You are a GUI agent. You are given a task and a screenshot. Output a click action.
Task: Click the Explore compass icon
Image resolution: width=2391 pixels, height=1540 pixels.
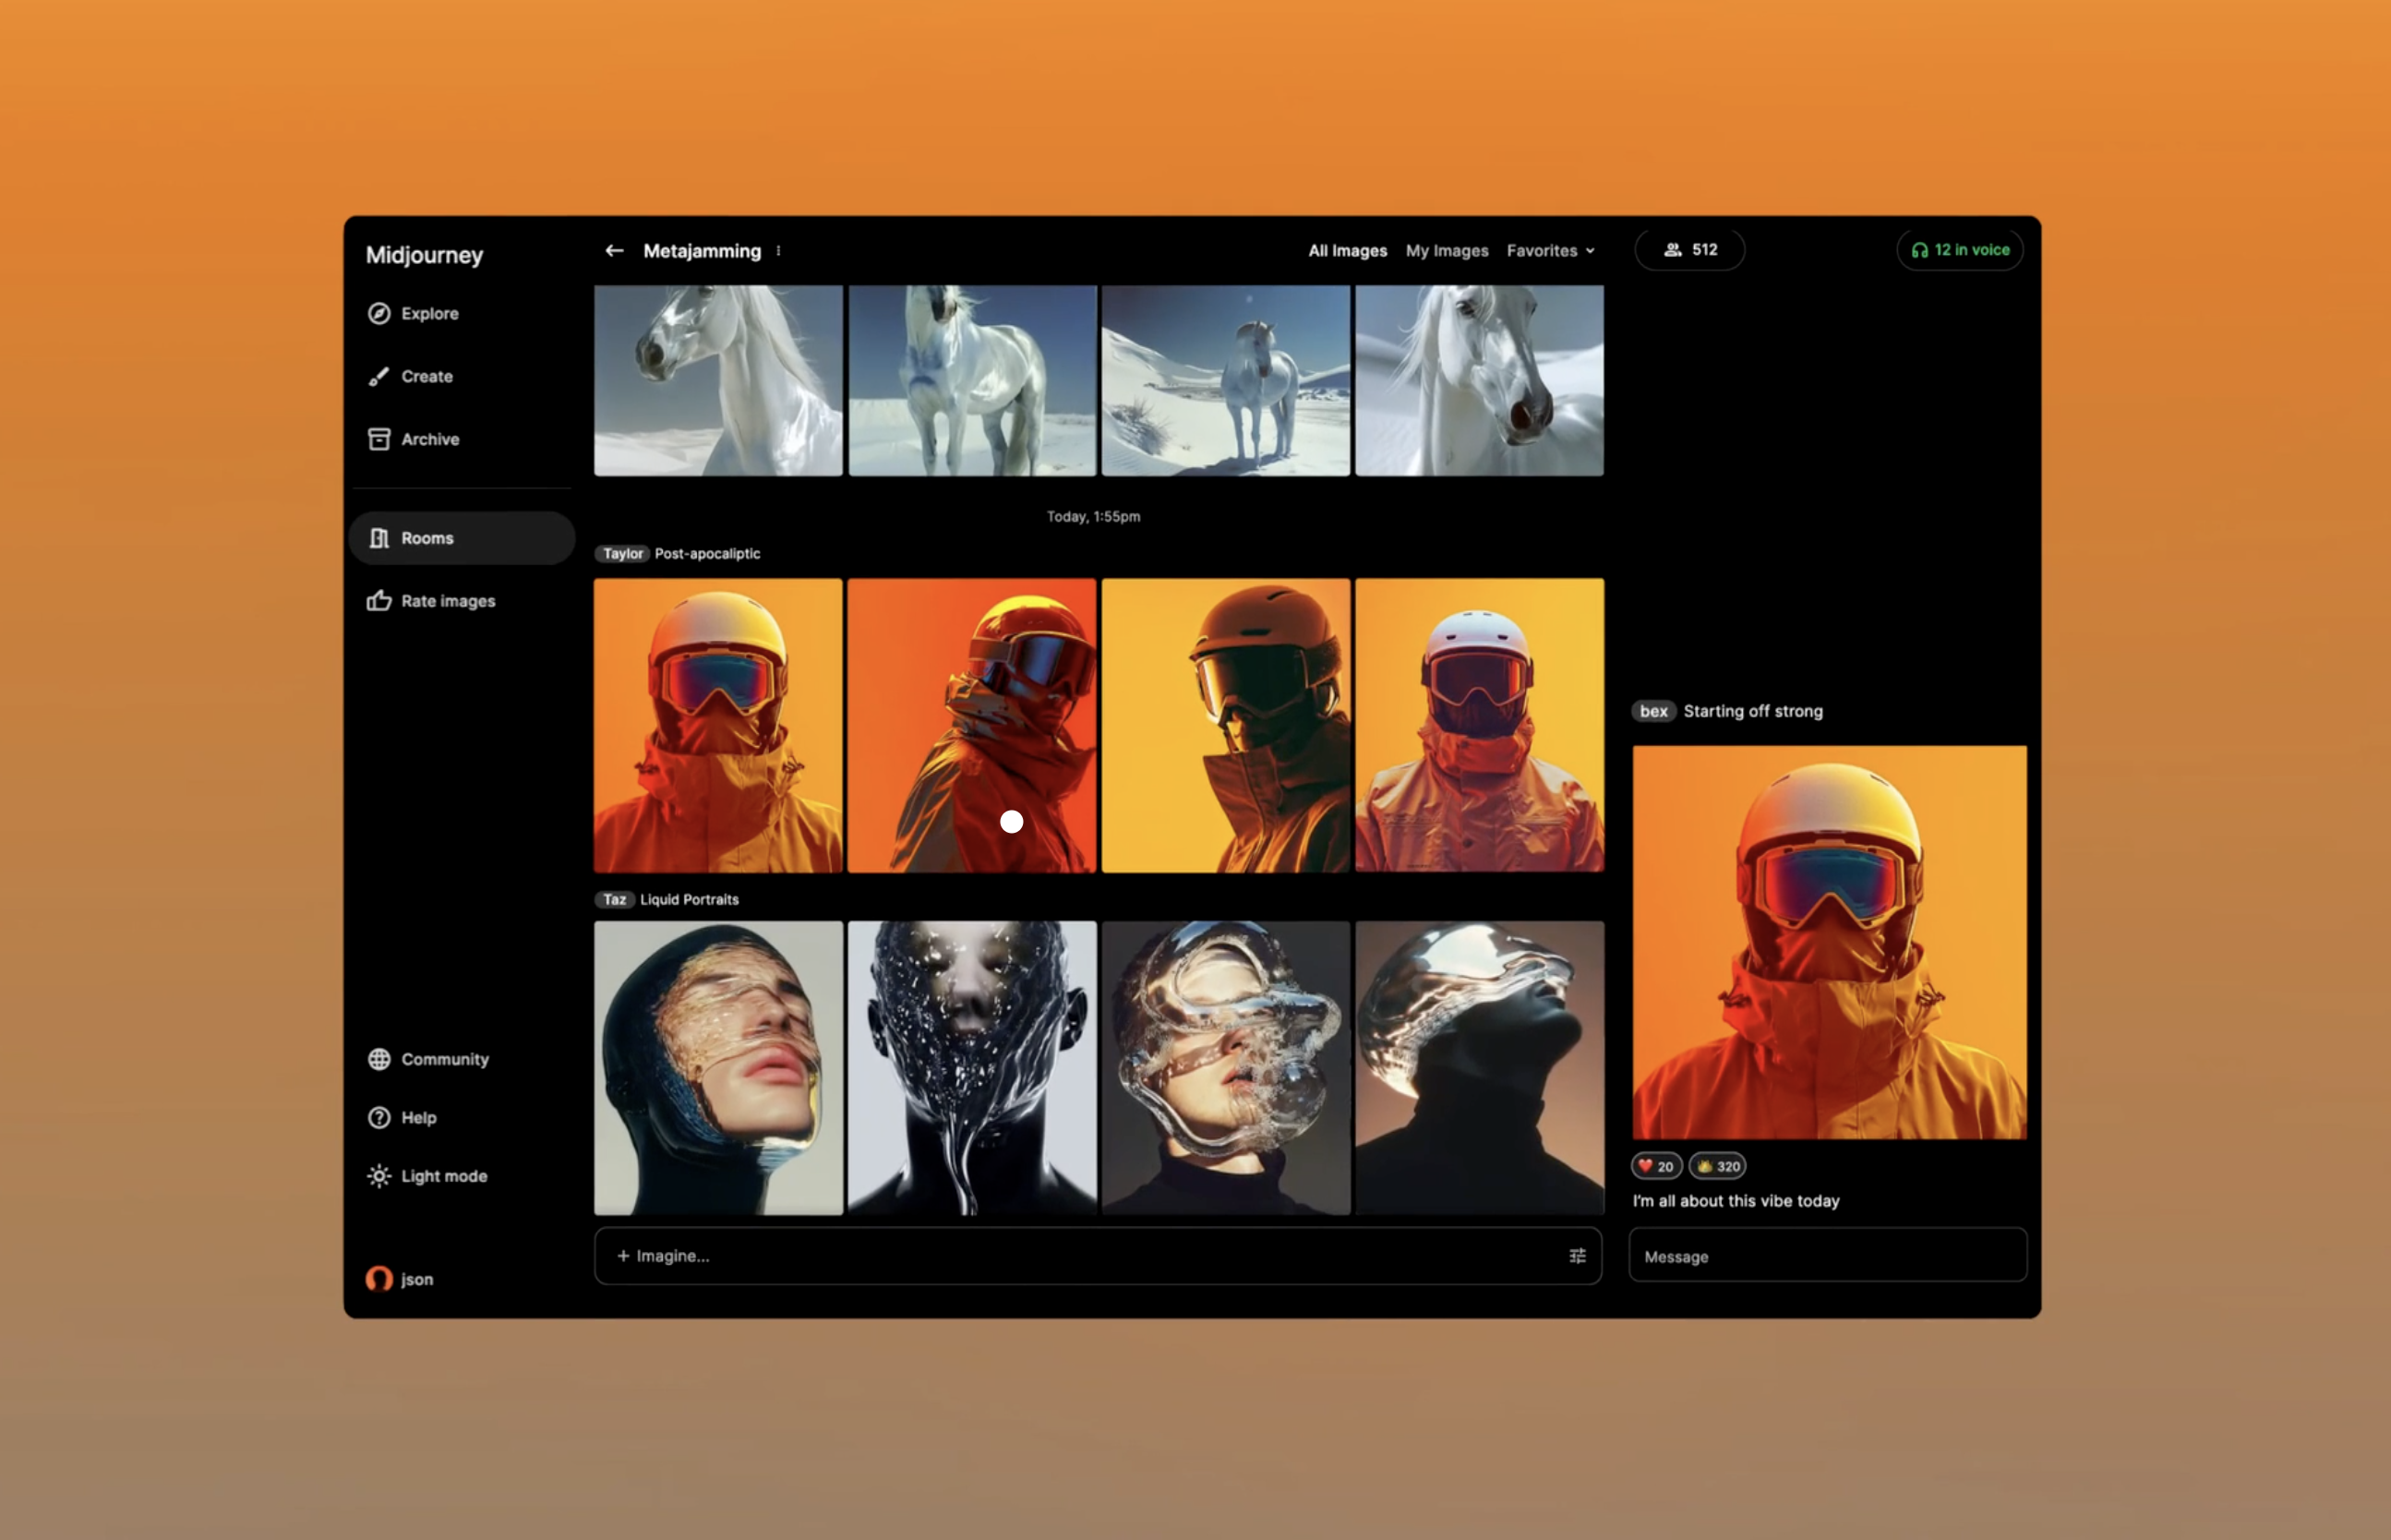378,313
